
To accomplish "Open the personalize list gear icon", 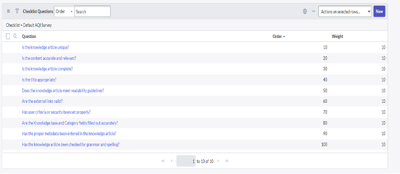I will (x=305, y=12).
